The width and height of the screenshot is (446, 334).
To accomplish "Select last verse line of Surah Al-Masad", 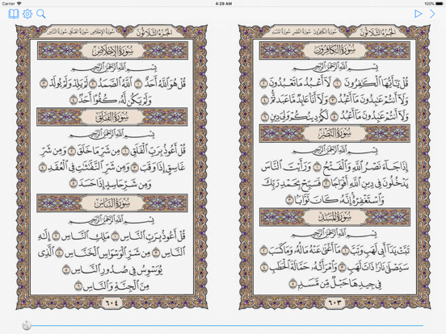I will 334,284.
